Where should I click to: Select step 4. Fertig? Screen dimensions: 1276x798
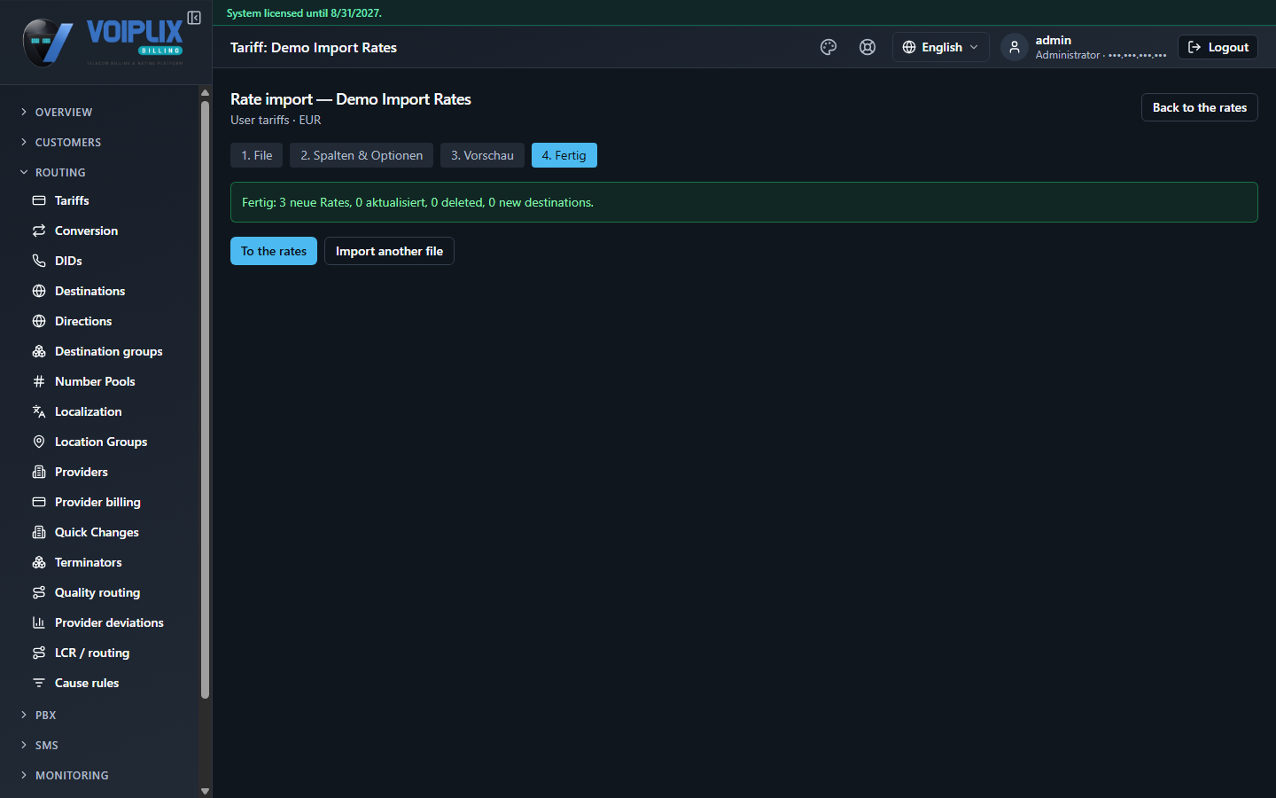click(x=564, y=155)
